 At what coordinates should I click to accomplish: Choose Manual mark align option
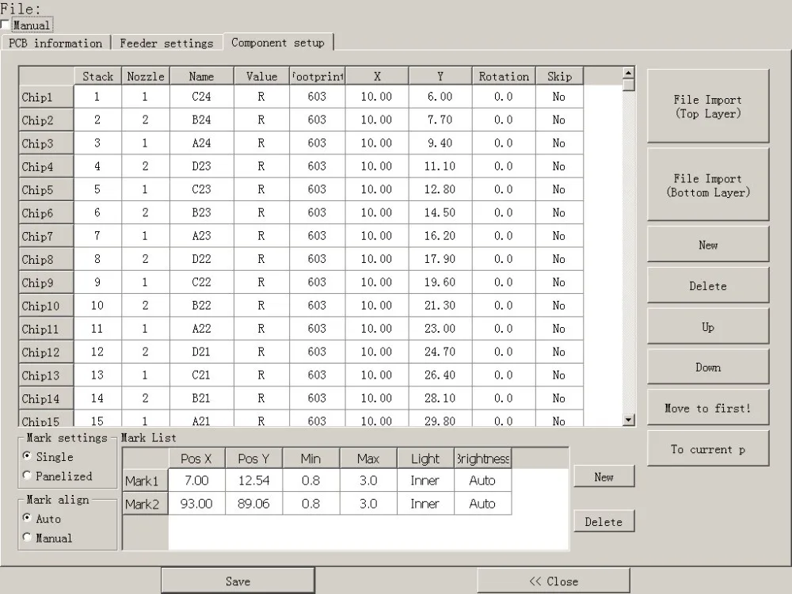29,538
